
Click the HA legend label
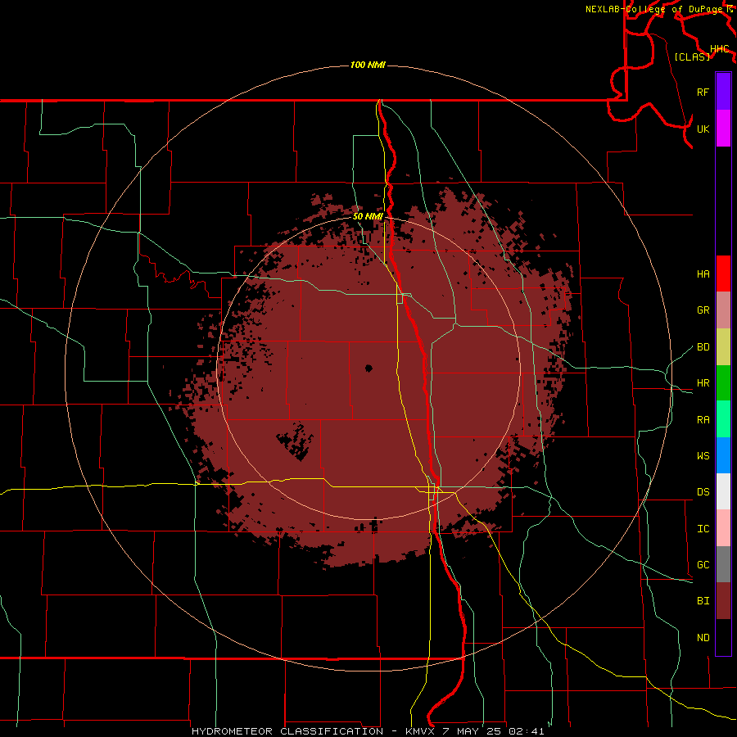tap(703, 274)
